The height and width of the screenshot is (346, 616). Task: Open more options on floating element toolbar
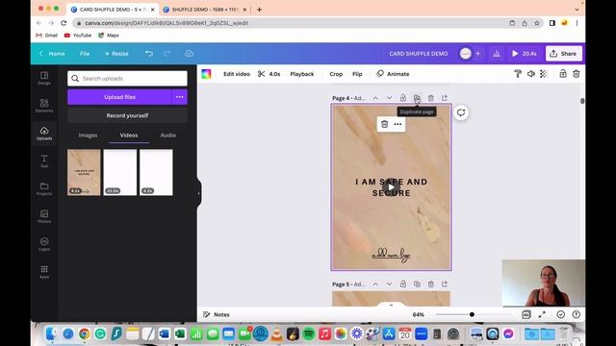click(398, 124)
